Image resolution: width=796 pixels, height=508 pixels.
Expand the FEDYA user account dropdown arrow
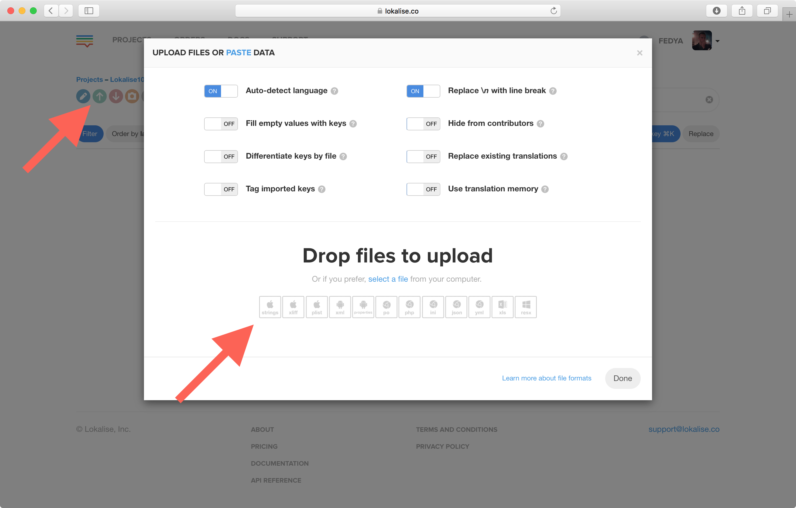717,41
